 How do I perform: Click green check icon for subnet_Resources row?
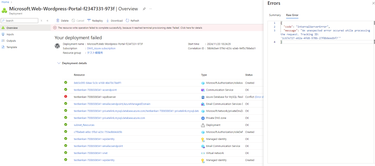pos(66,125)
